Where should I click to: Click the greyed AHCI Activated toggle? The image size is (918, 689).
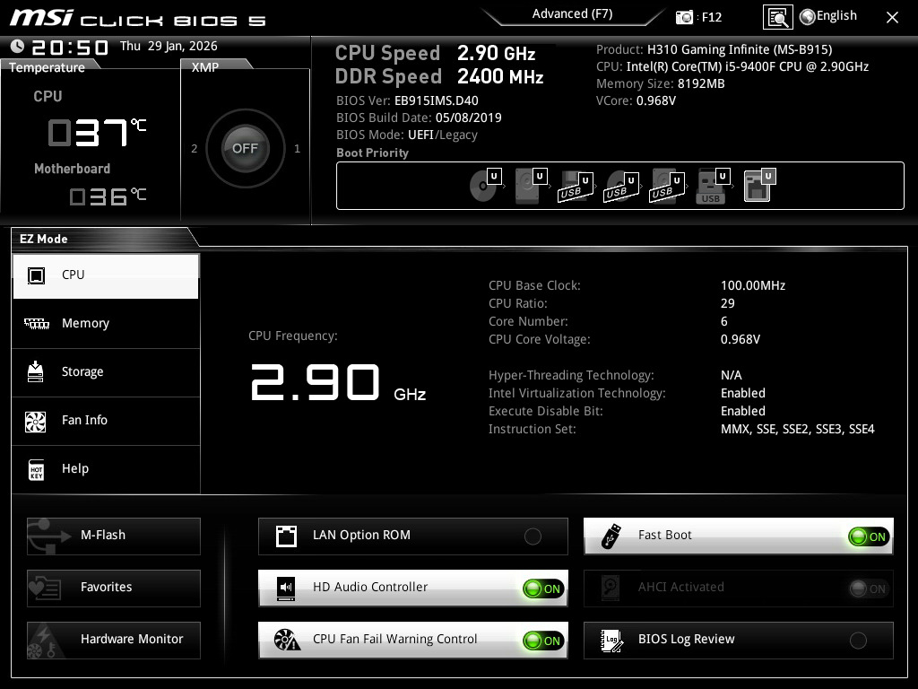(869, 589)
